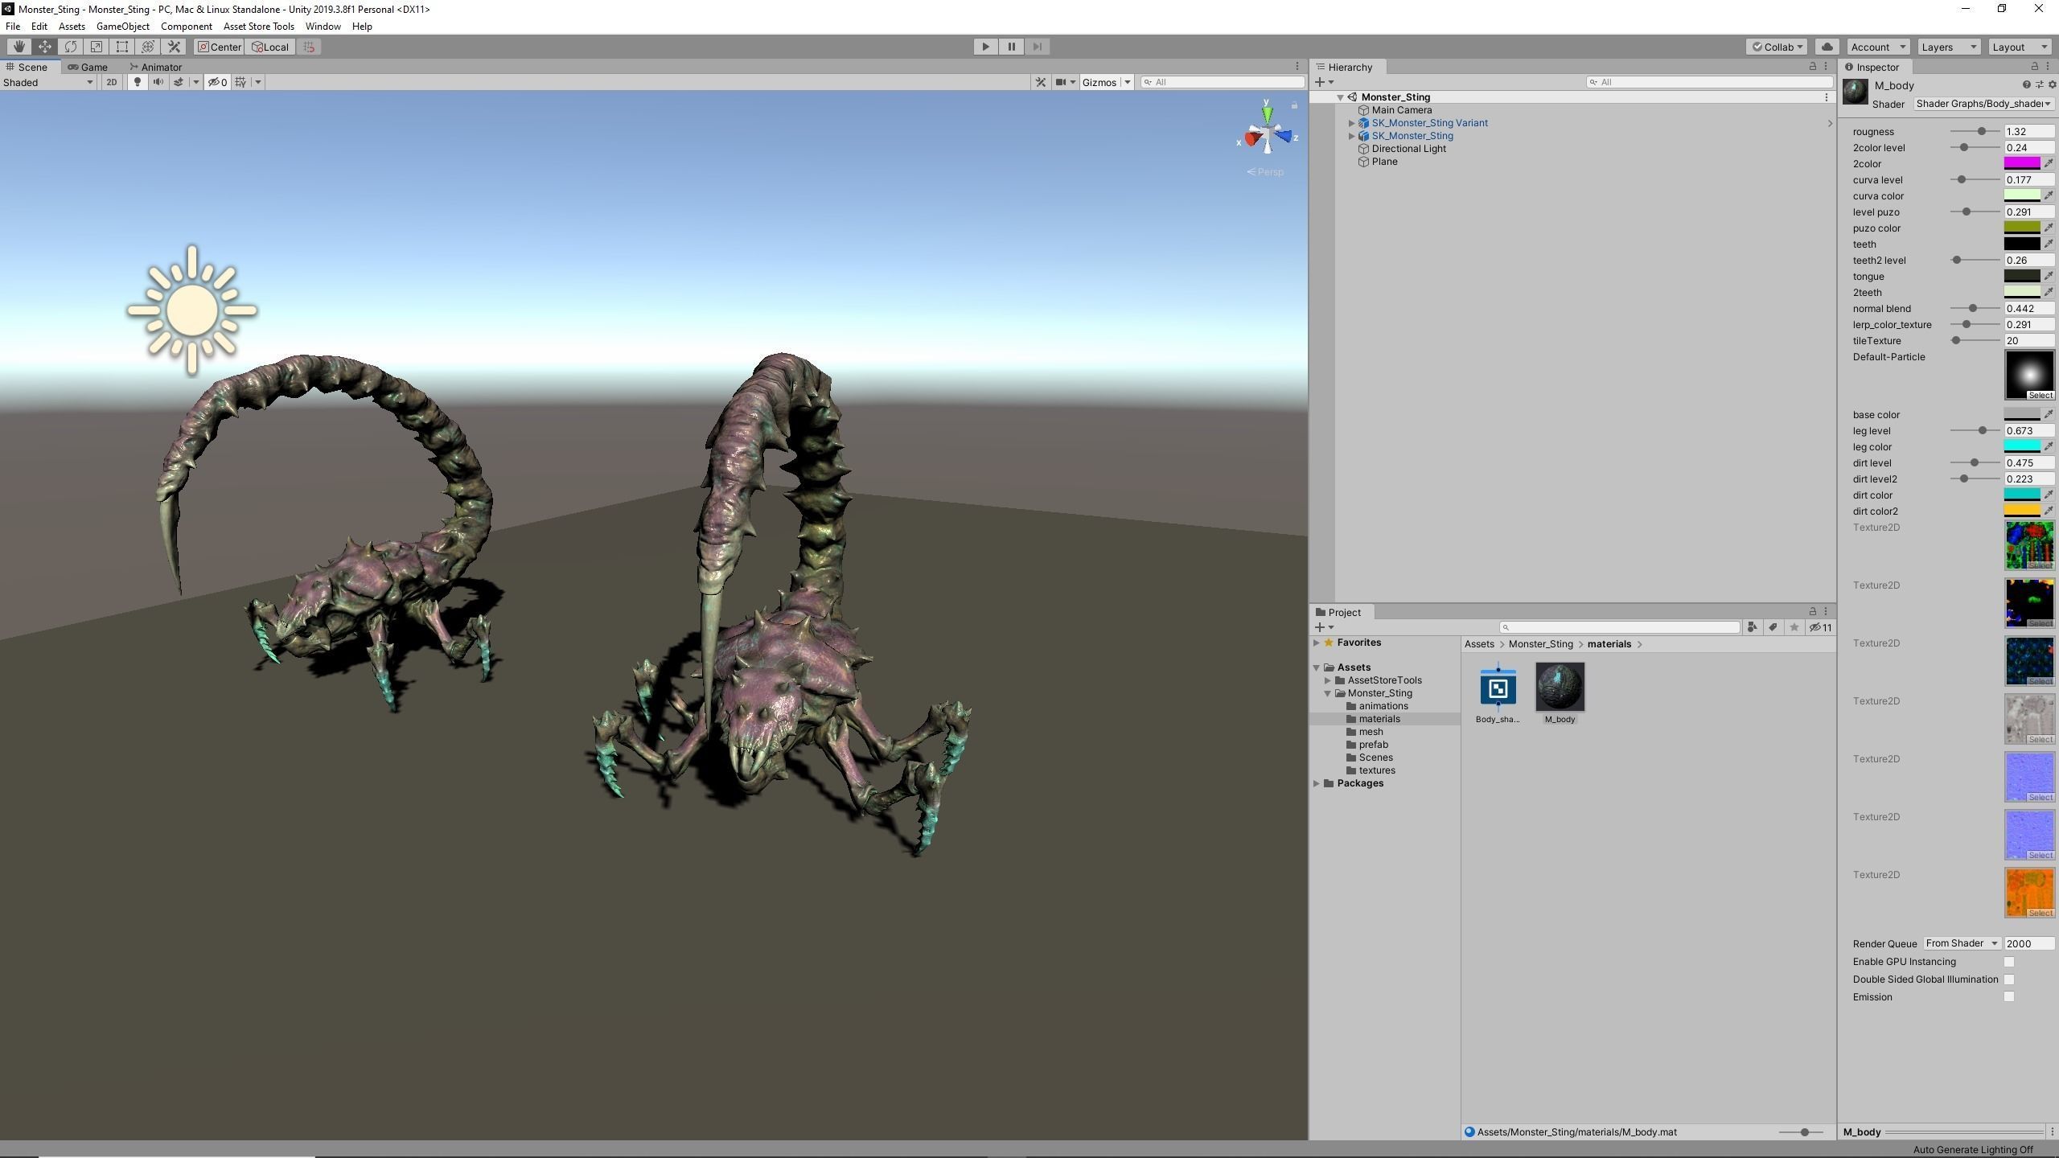Select the Rotate tool
The image size is (2059, 1158).
coord(71,47)
